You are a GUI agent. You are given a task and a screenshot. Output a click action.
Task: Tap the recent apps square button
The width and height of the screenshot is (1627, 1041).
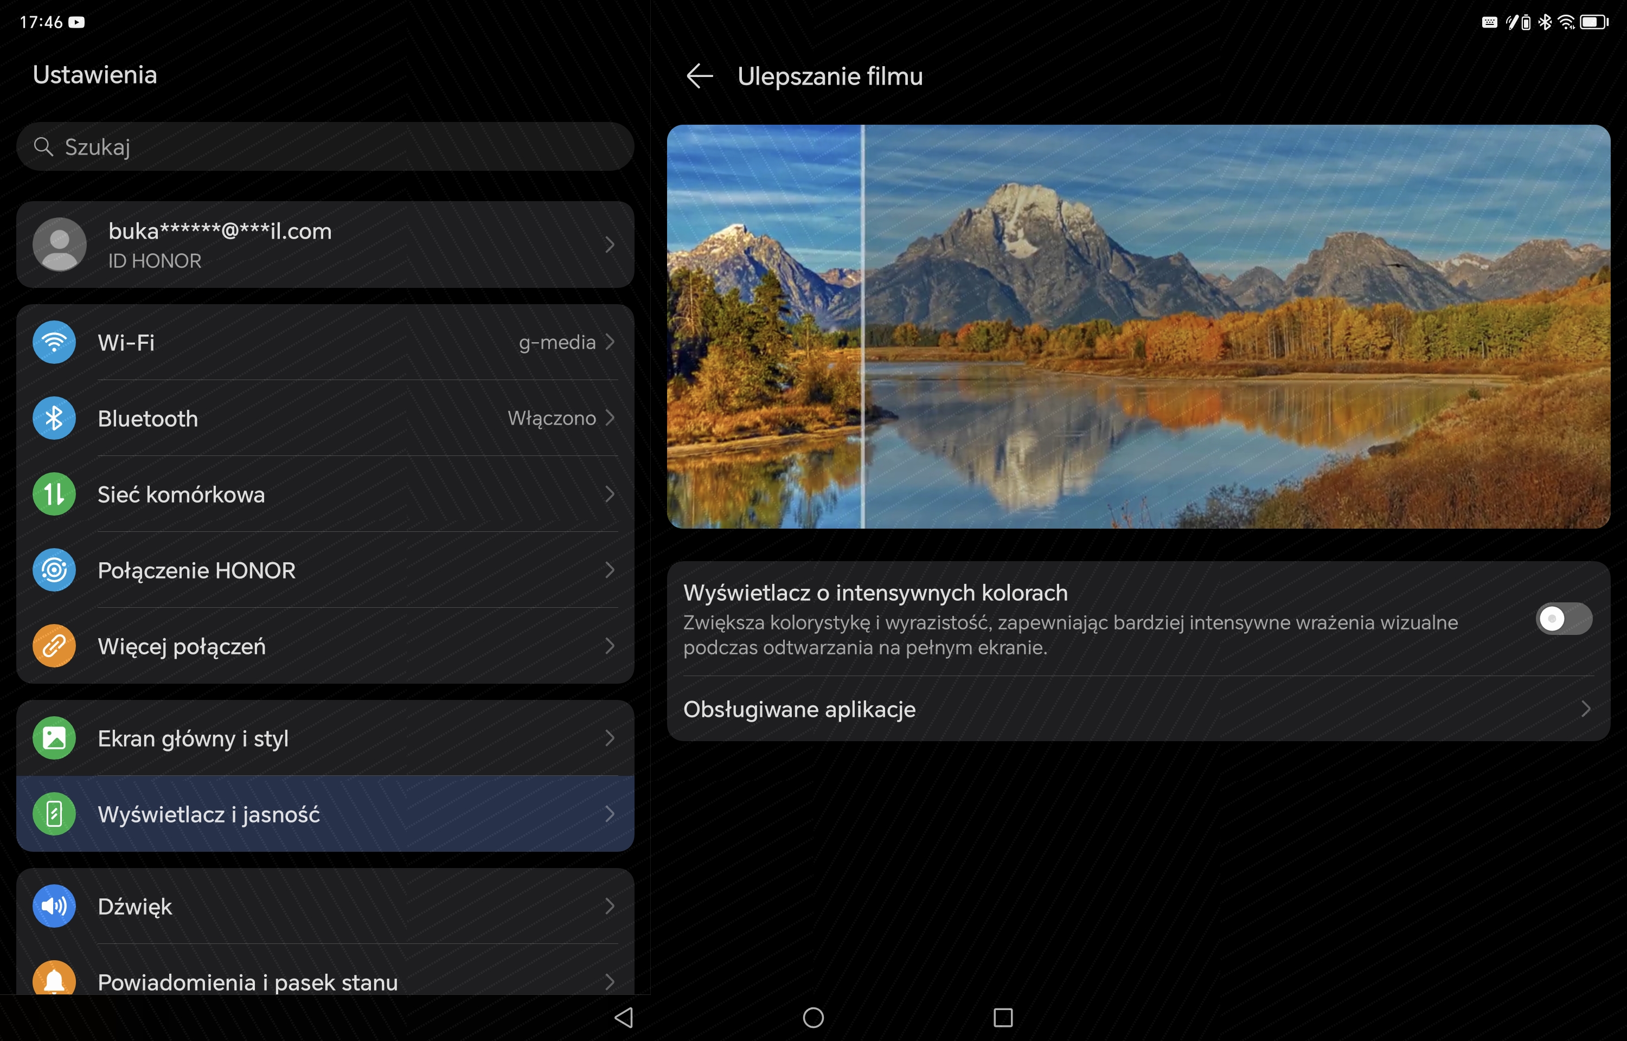click(1003, 1017)
